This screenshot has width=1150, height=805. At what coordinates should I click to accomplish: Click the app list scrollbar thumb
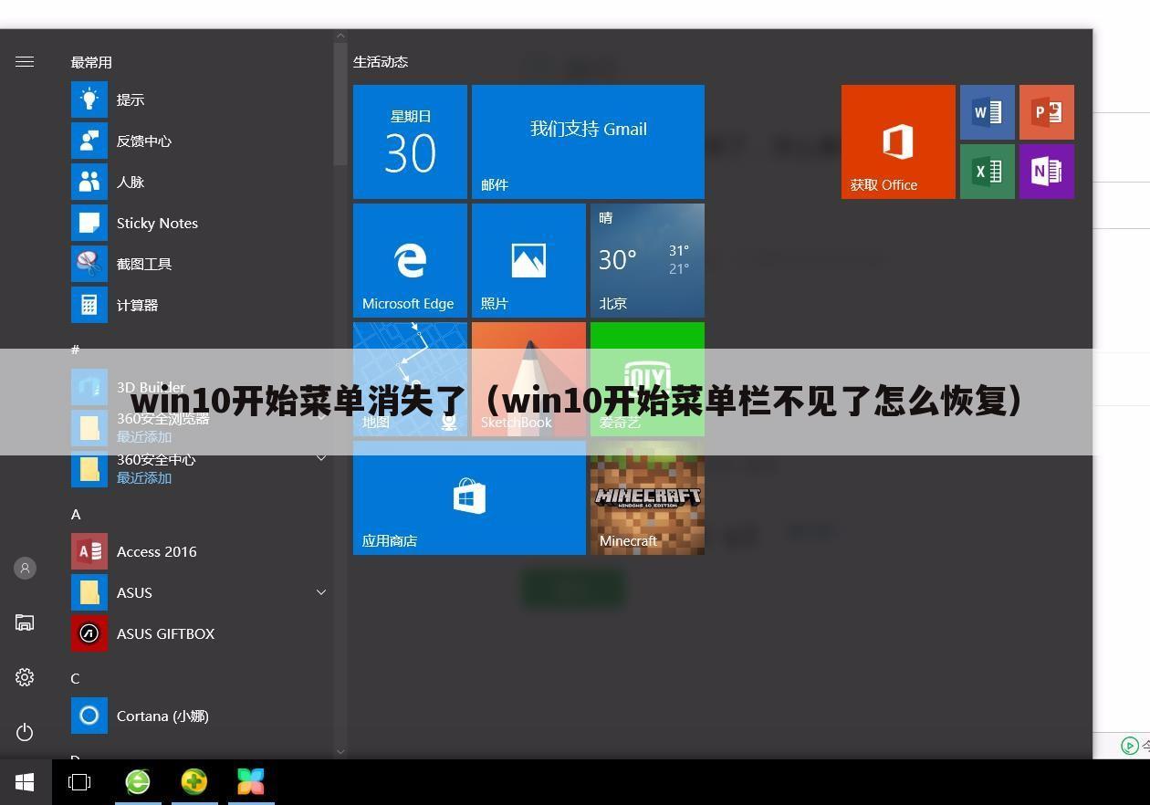(x=340, y=104)
